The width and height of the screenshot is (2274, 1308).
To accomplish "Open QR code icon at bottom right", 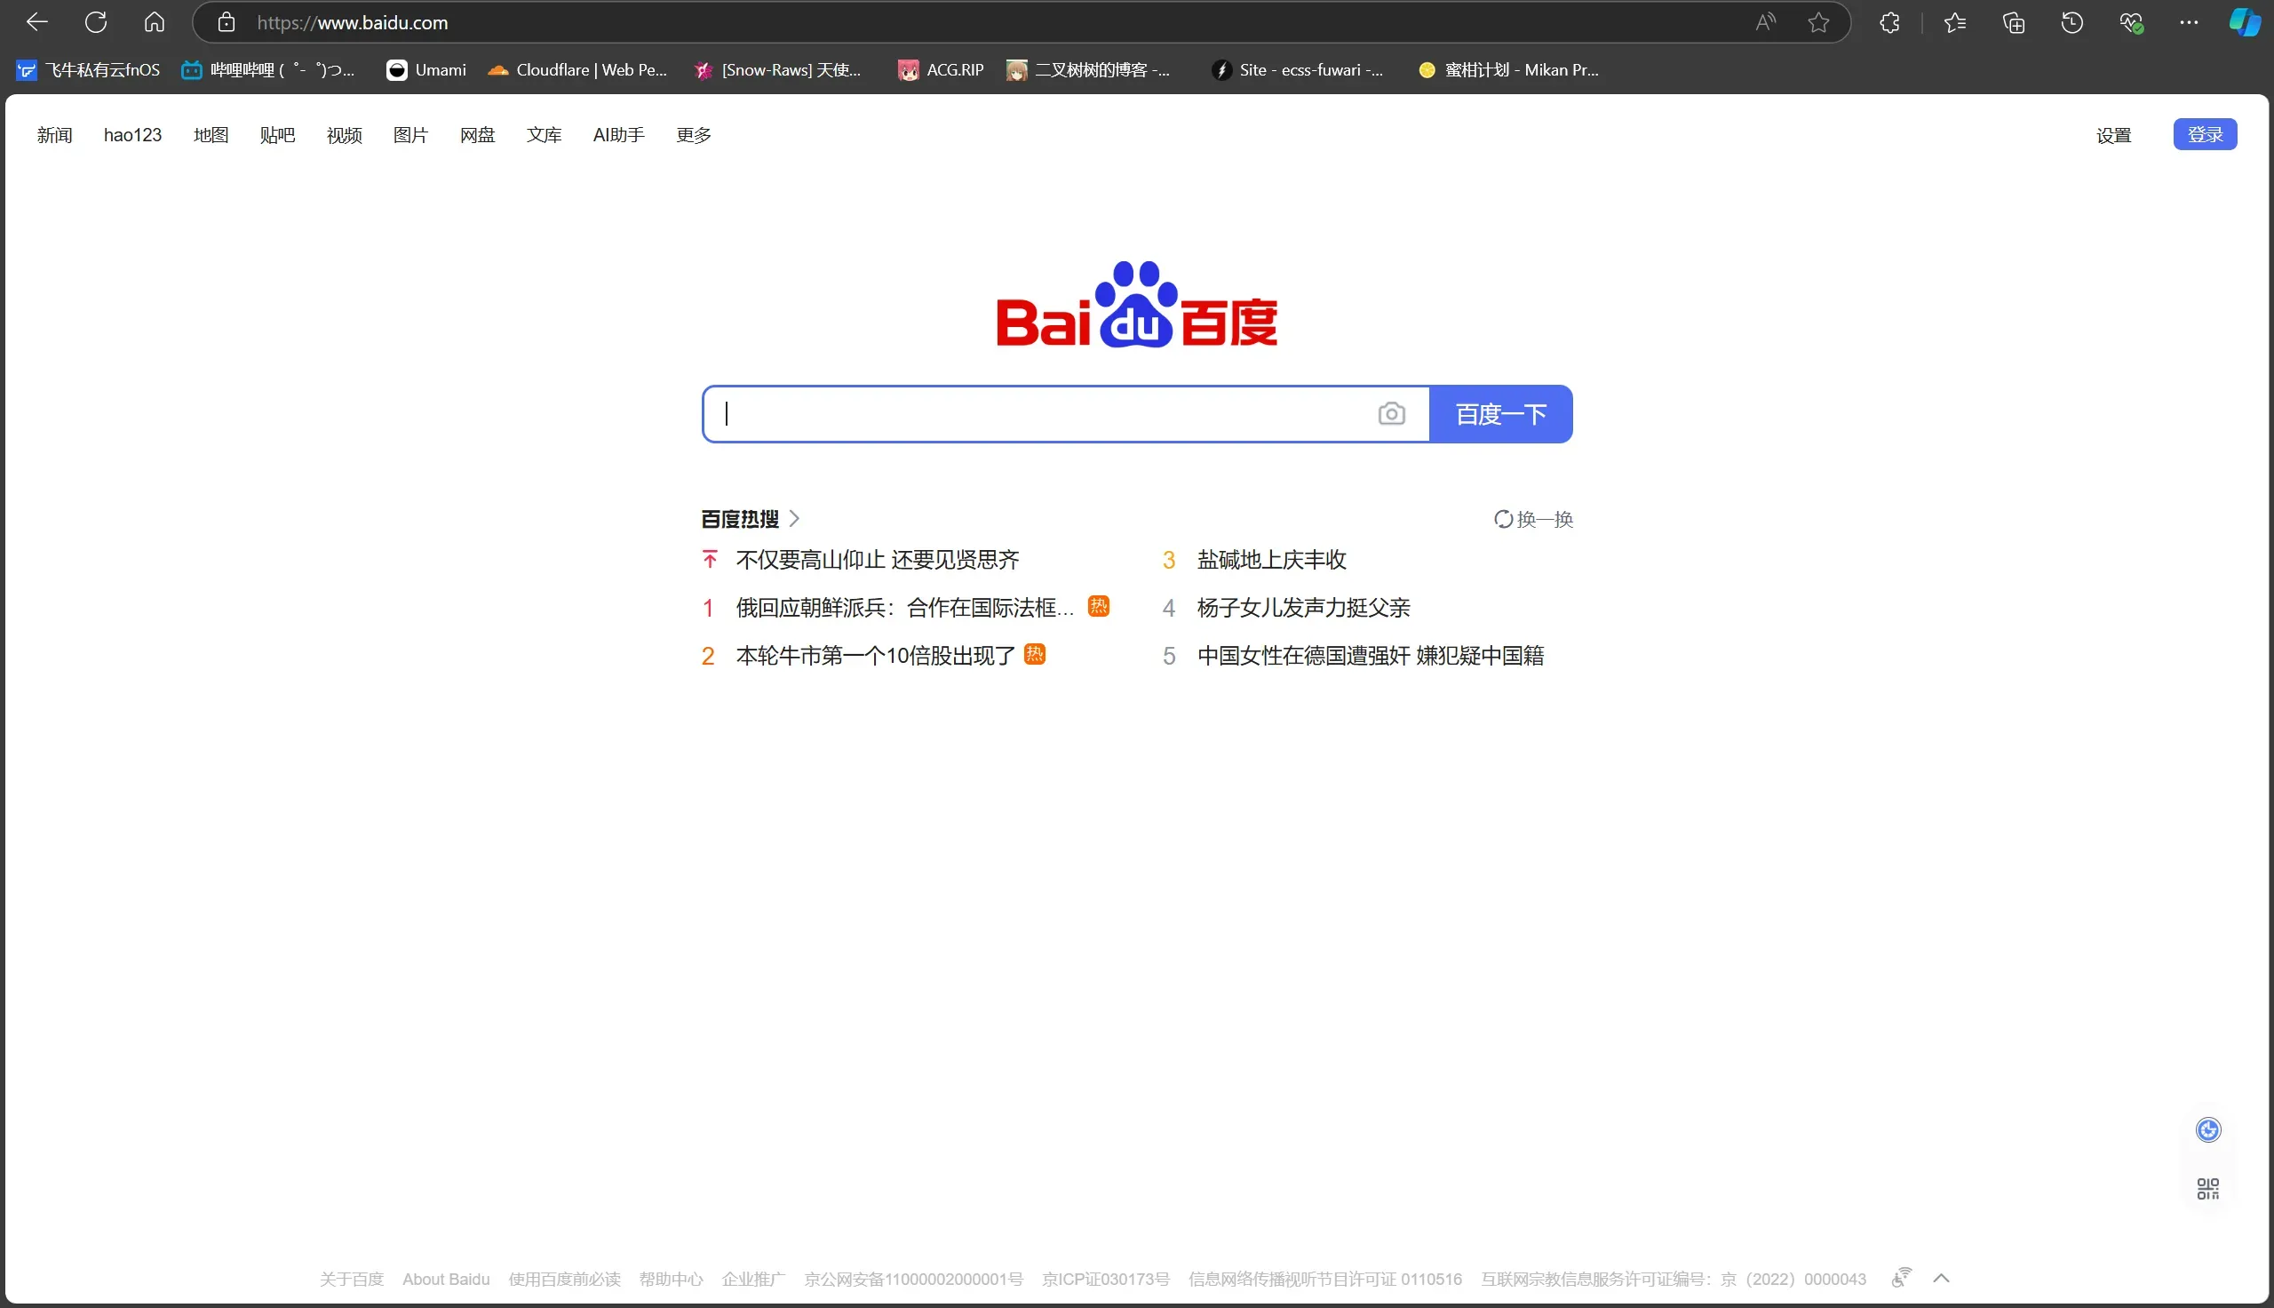I will pos(2207,1189).
